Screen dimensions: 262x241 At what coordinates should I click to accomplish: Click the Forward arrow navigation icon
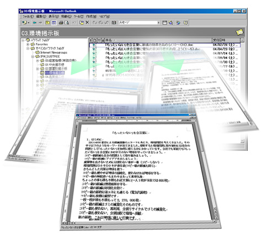[x=40, y=23]
